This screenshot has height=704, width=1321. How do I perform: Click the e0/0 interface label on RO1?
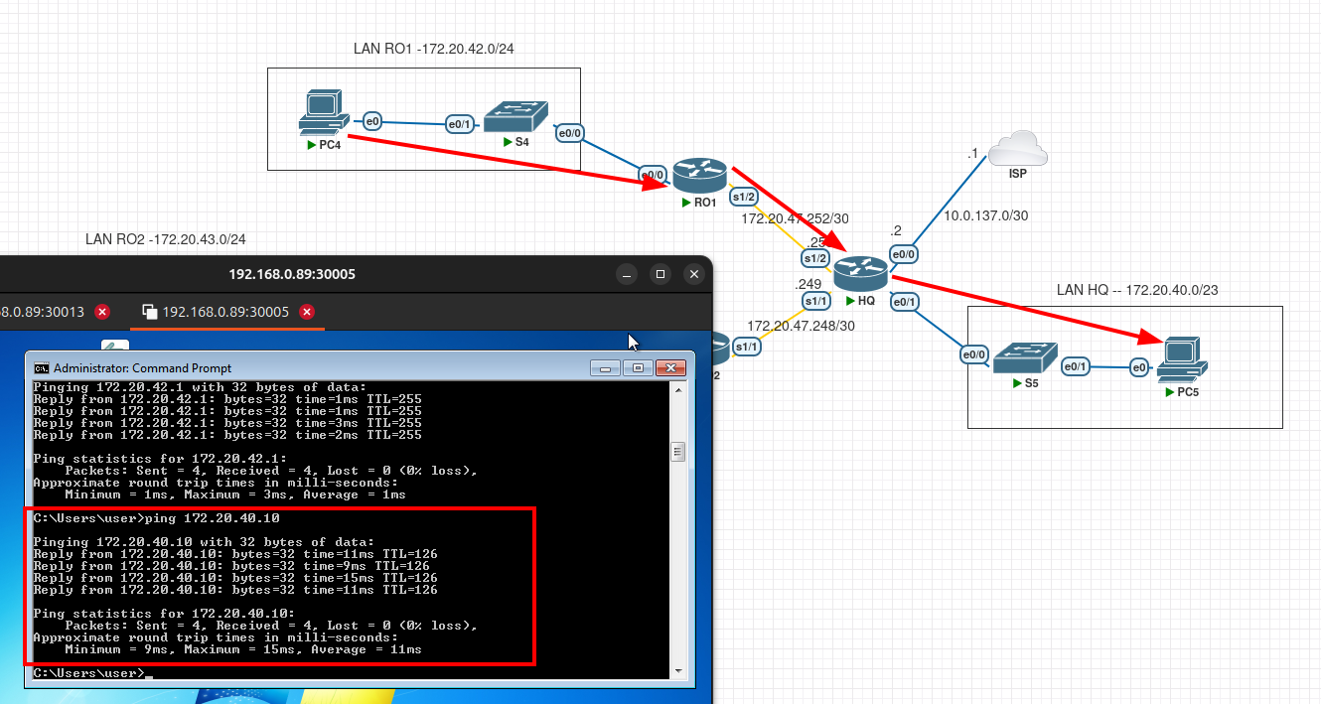[x=654, y=174]
